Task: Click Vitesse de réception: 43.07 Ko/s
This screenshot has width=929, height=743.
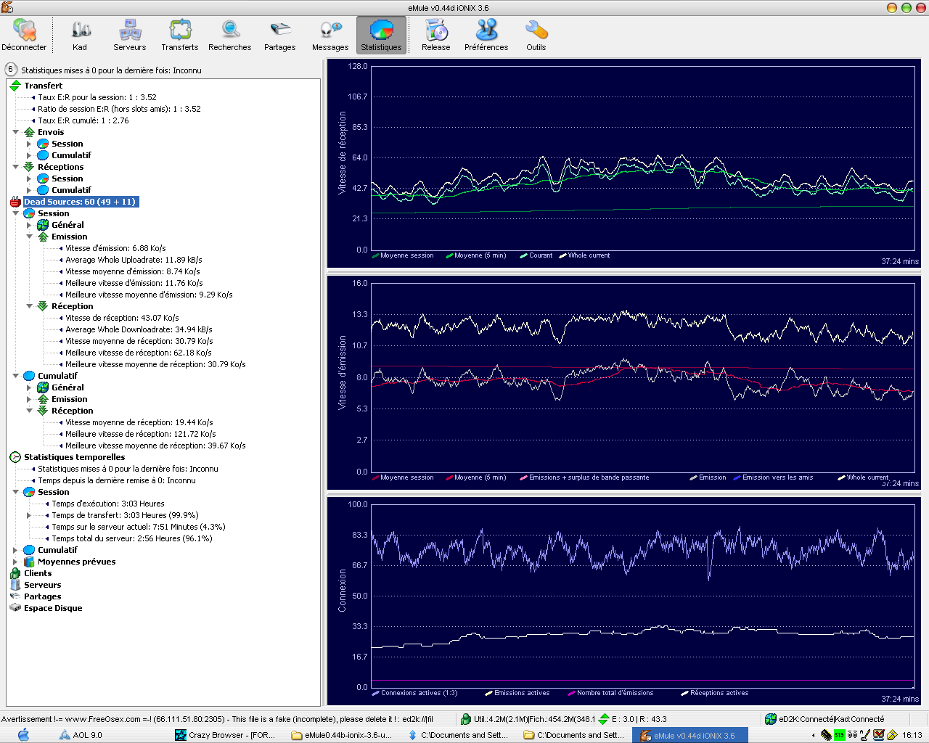Action: pos(122,318)
